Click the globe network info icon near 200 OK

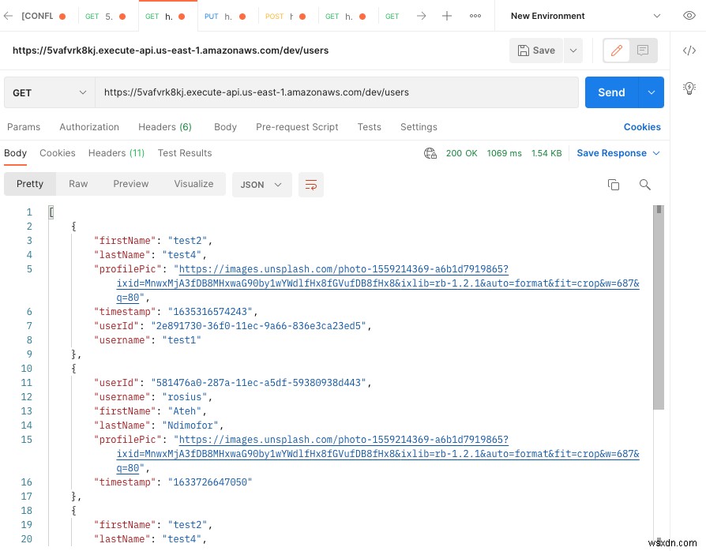pos(430,153)
